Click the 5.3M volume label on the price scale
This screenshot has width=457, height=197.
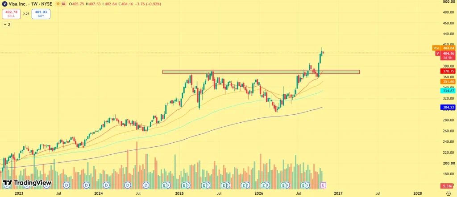pos(447,186)
